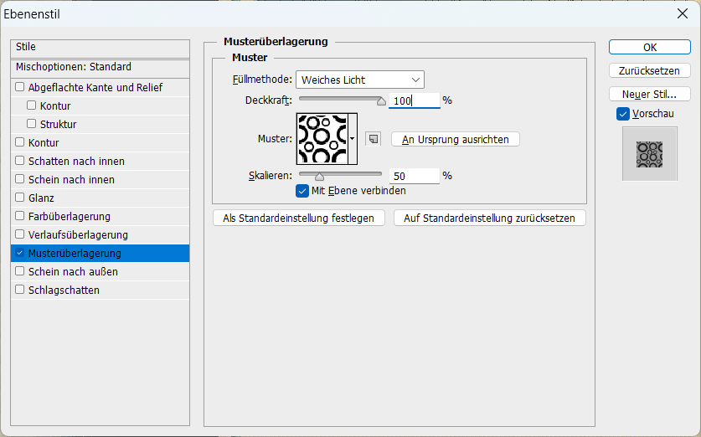Screen dimensions: 701x437
Task: Disable Mit Ebene verbinden checkbox
Action: tap(302, 191)
